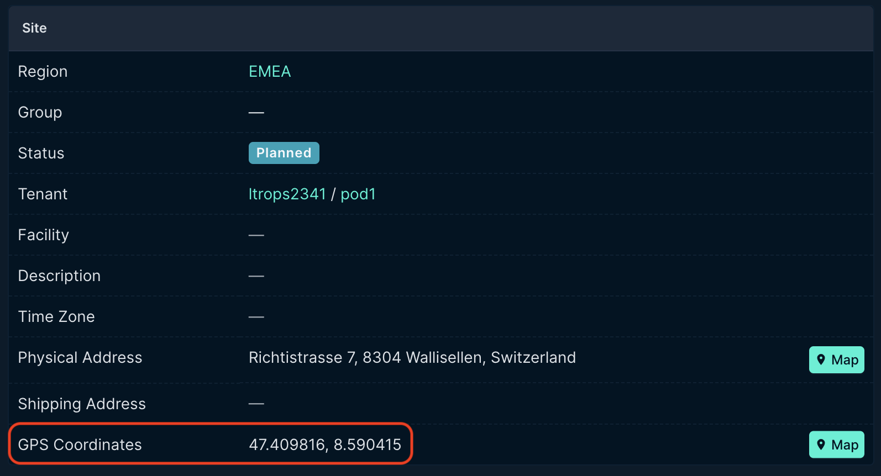The height and width of the screenshot is (476, 881).
Task: Open the EMEA region link
Action: click(x=270, y=72)
